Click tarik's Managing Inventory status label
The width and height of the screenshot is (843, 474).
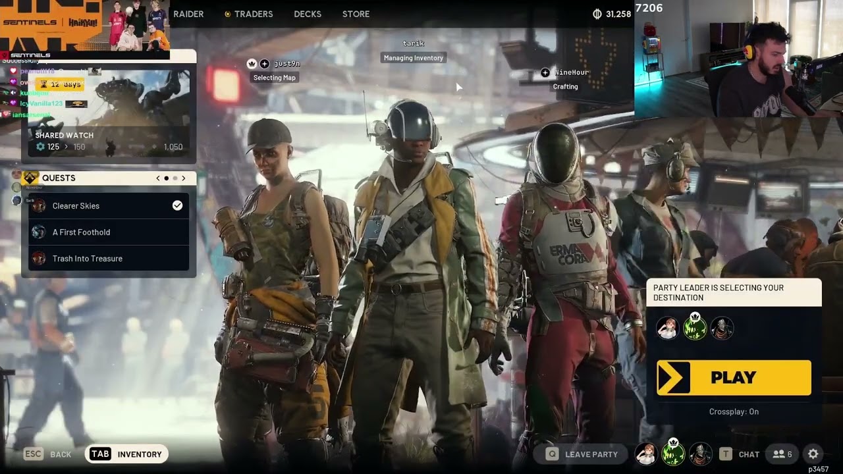pyautogui.click(x=414, y=58)
